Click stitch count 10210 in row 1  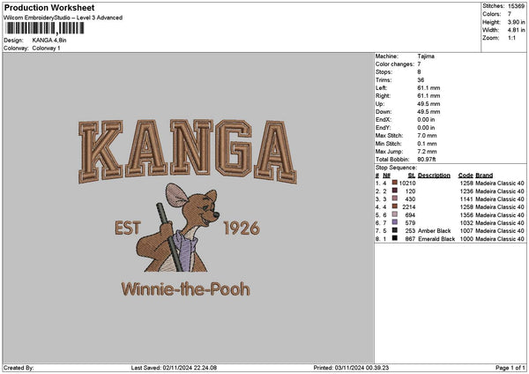coord(407,183)
